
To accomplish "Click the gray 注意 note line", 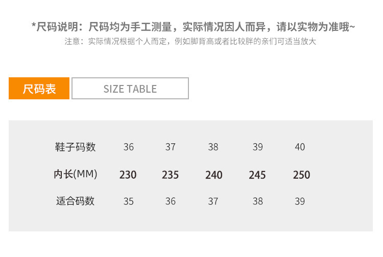I will pos(190,41).
